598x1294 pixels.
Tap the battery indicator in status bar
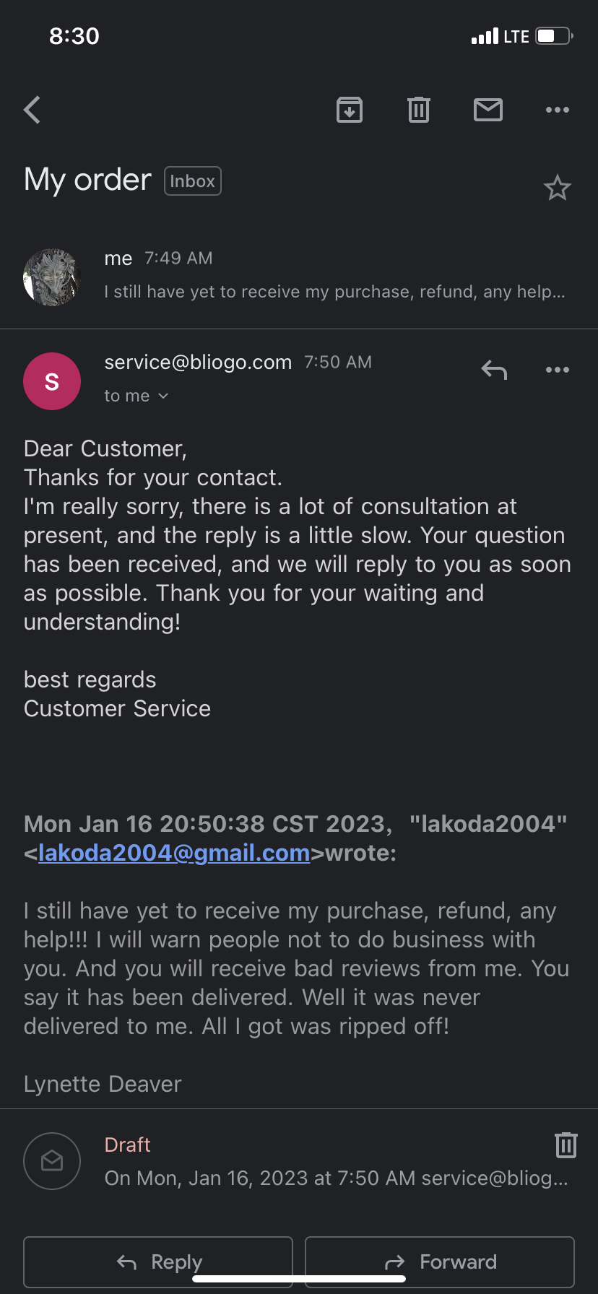pyautogui.click(x=554, y=36)
